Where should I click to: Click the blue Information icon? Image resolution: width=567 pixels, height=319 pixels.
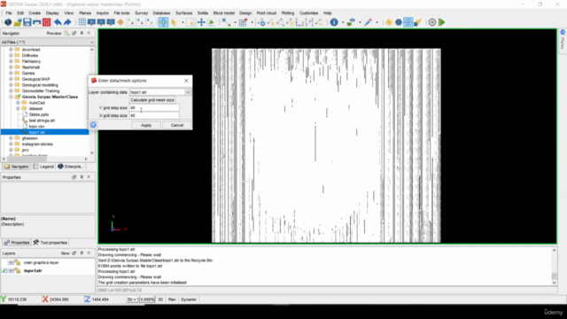click(x=334, y=22)
